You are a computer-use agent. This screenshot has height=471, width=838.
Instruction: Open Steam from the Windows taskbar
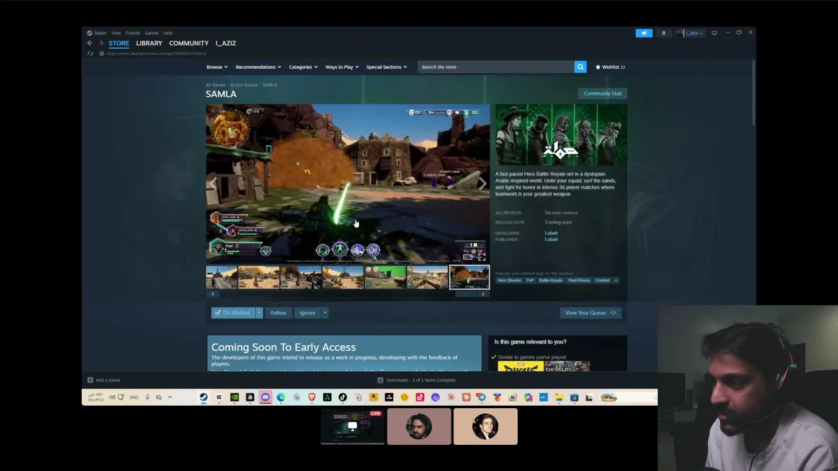tap(204, 397)
